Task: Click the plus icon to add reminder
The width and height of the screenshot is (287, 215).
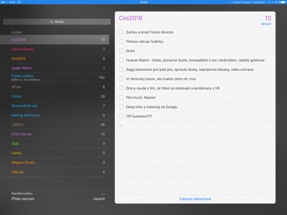Action: [x=121, y=126]
